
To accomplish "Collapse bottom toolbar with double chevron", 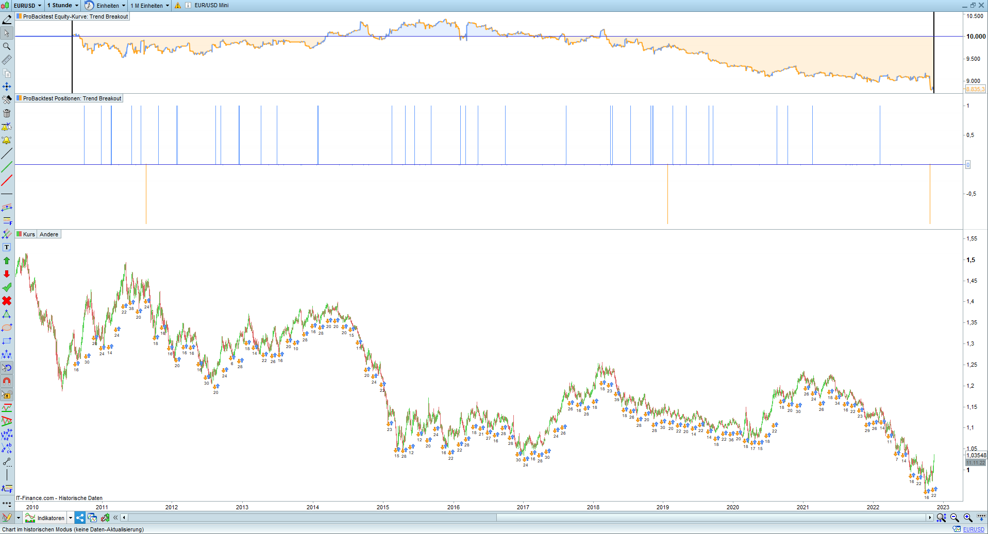I will (x=115, y=518).
